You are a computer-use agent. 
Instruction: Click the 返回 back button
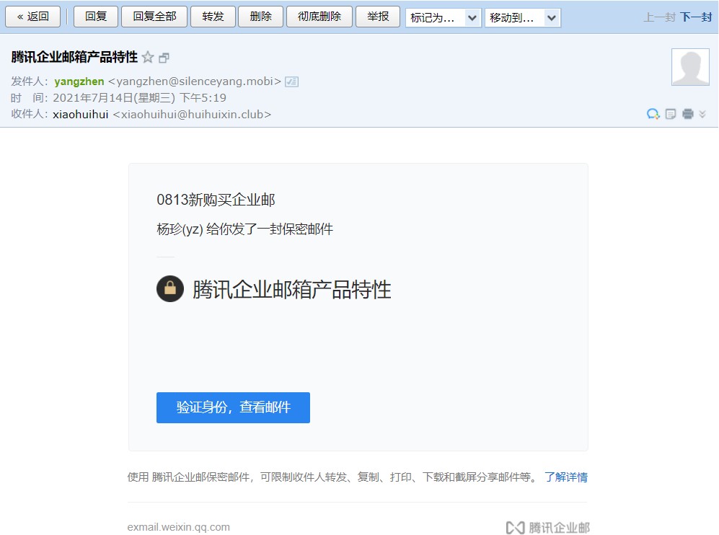pyautogui.click(x=33, y=17)
